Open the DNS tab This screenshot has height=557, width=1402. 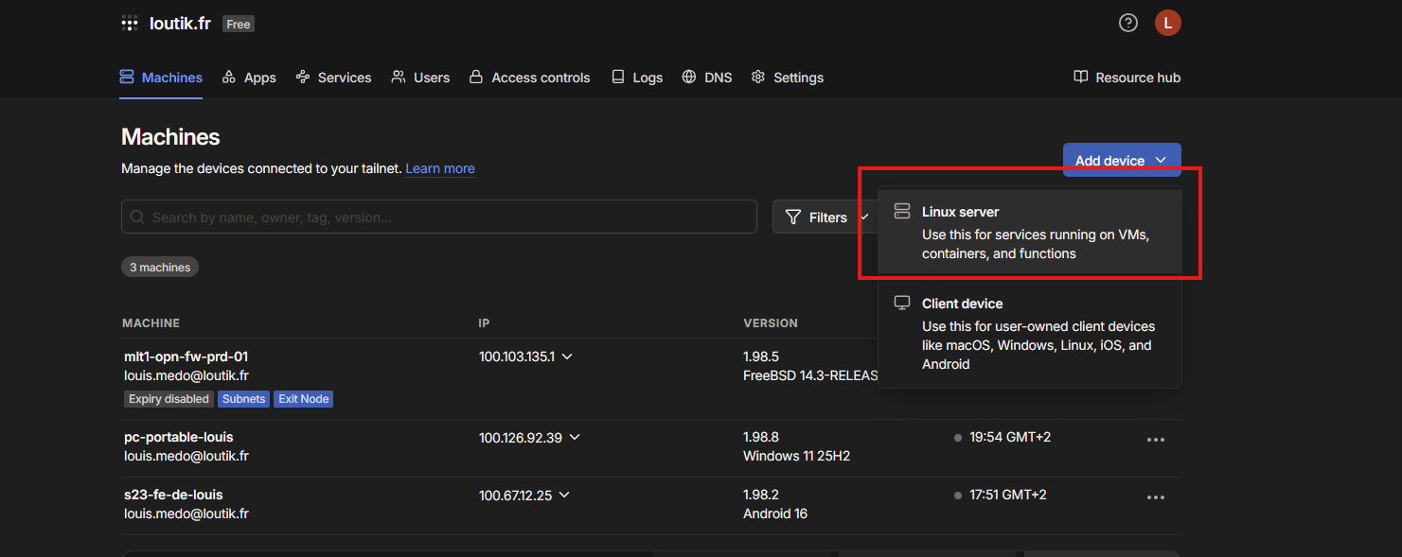(707, 78)
